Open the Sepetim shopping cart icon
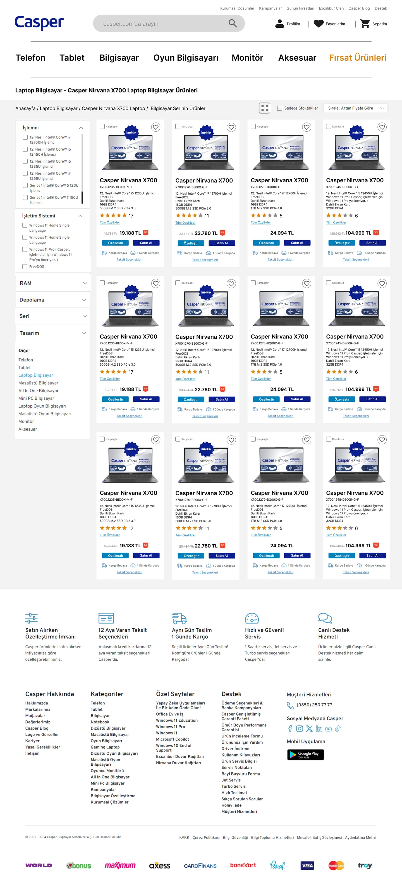This screenshot has height=880, width=402. pyautogui.click(x=365, y=23)
